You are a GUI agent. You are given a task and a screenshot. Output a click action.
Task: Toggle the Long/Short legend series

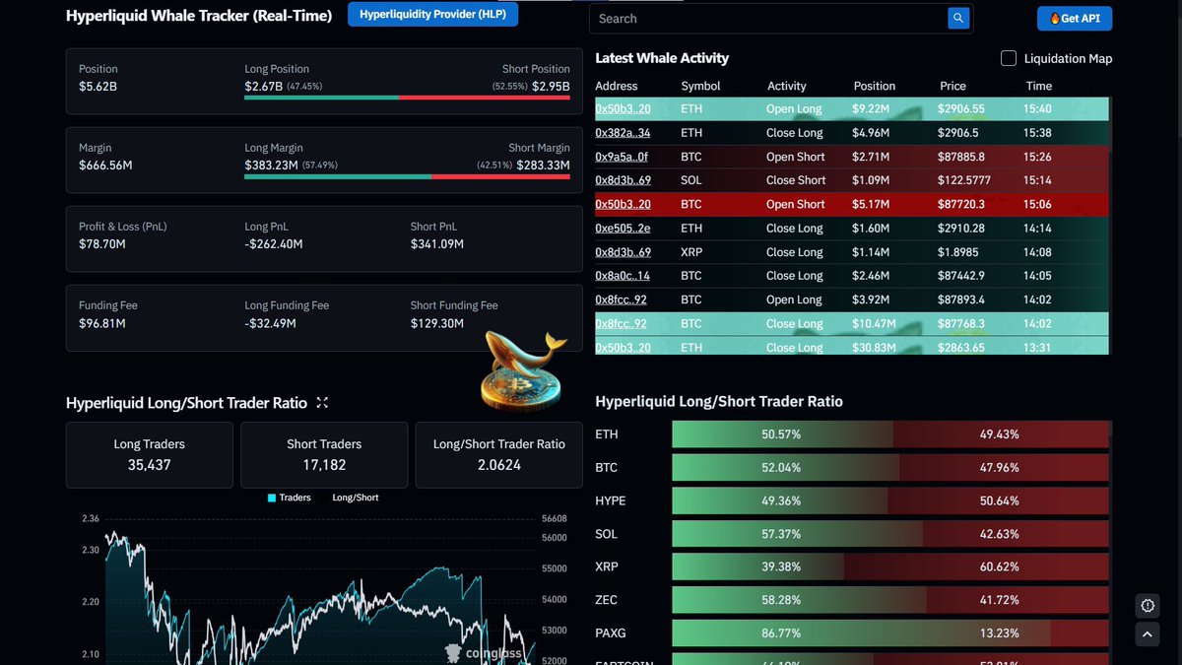point(356,498)
